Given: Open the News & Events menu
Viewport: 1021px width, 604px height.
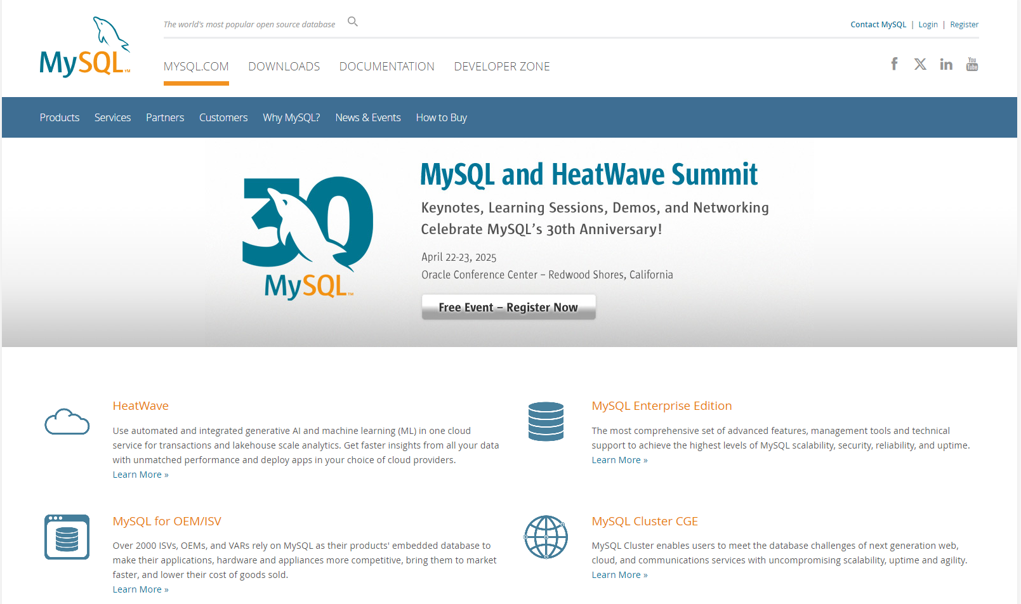Looking at the screenshot, I should [x=368, y=117].
